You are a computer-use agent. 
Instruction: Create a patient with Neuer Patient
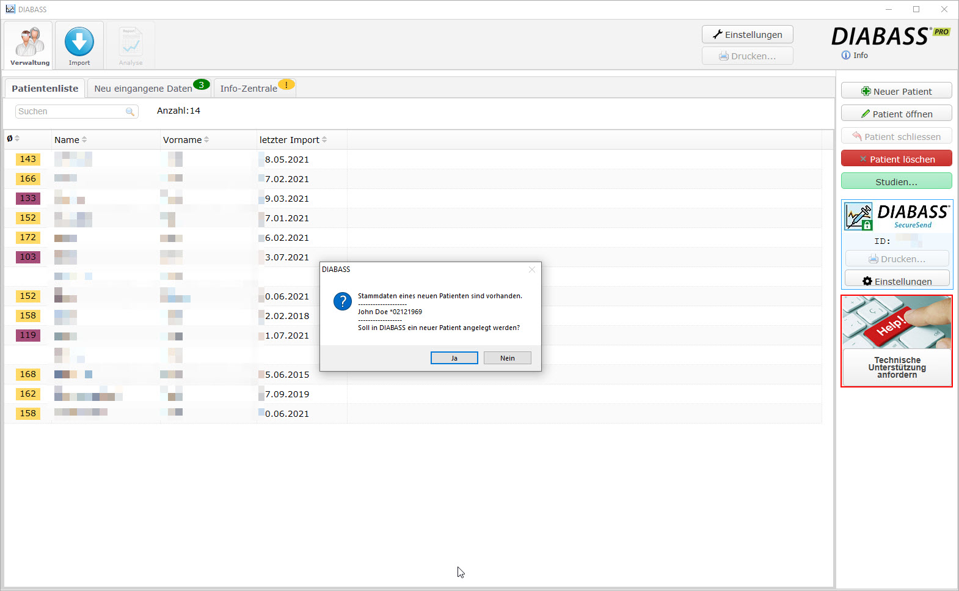click(896, 91)
